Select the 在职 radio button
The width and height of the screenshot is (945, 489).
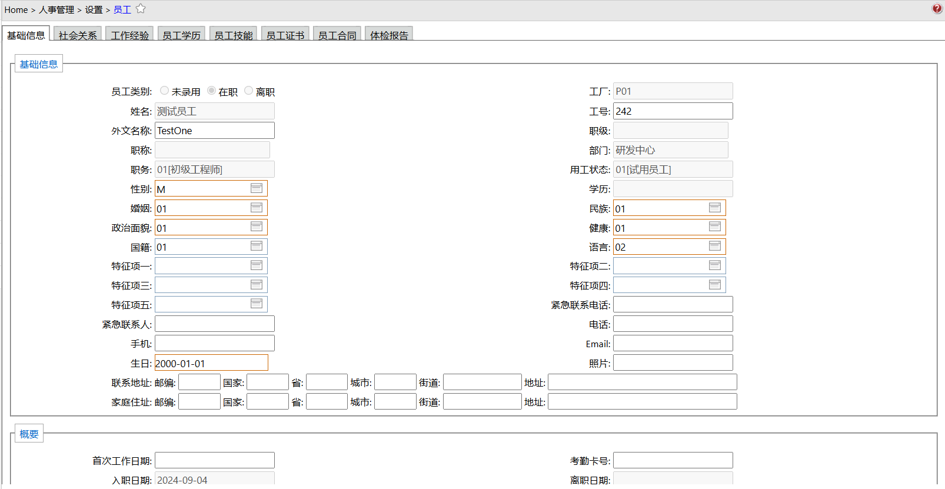coord(211,91)
